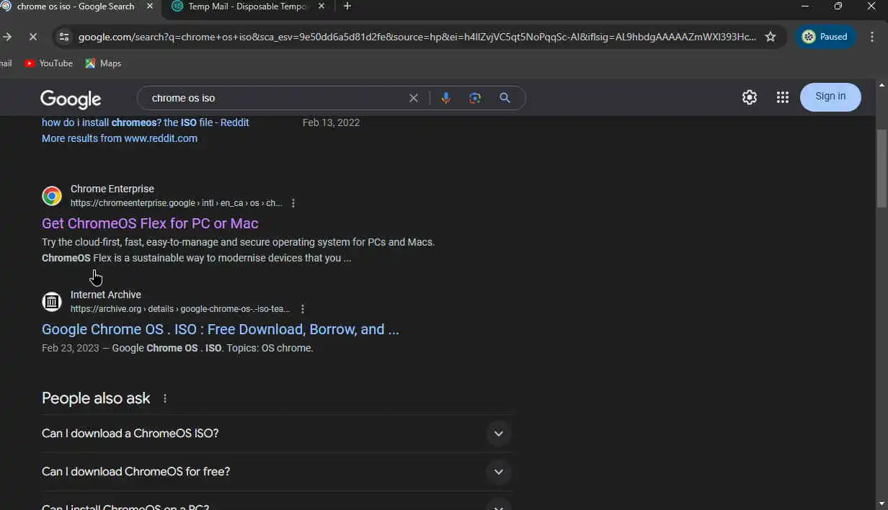Viewport: 888px width, 510px height.
Task: Clear the search query with the X
Action: [x=414, y=98]
